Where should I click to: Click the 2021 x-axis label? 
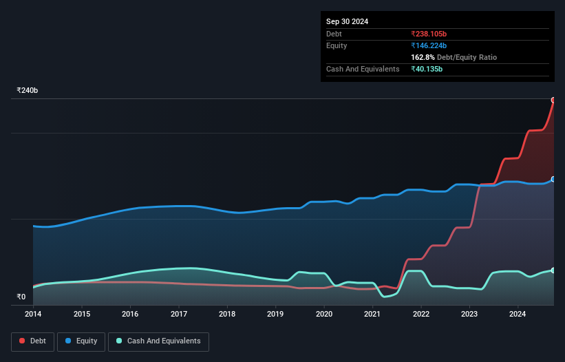(372, 314)
